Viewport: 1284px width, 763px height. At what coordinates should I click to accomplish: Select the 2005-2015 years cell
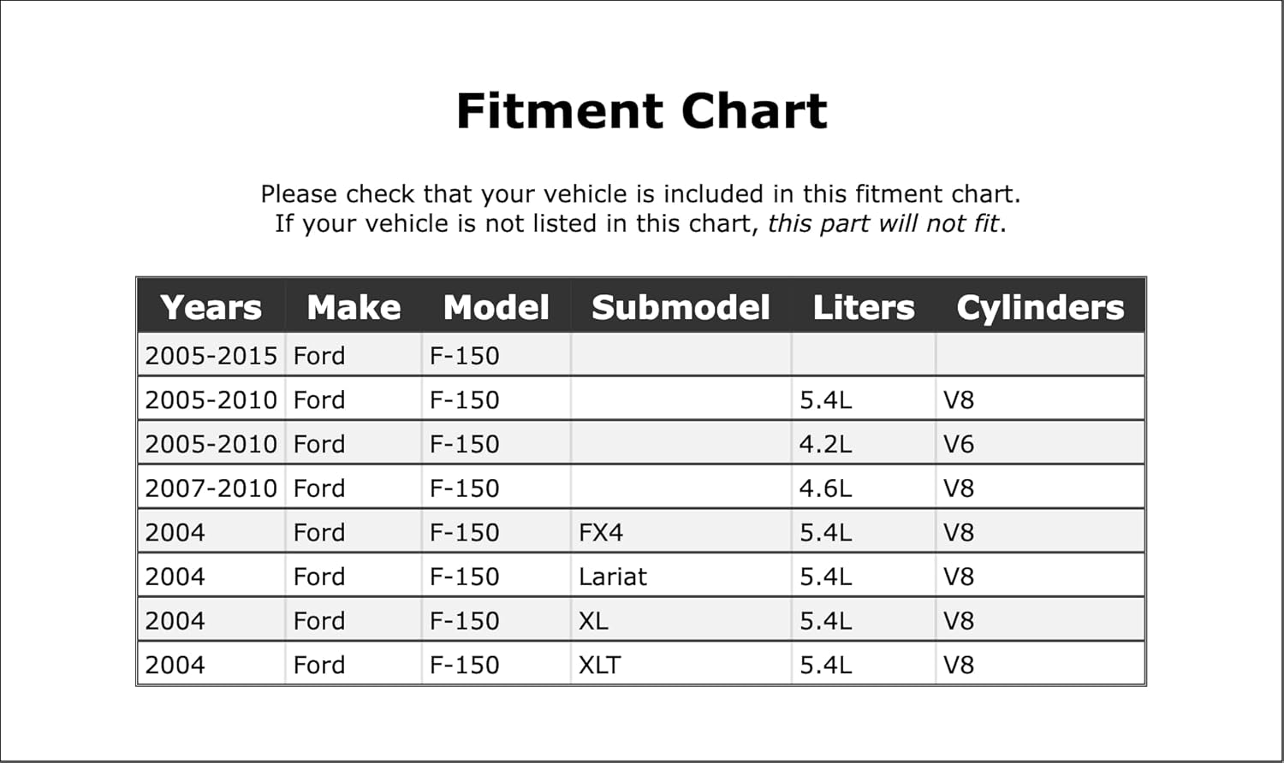[211, 355]
